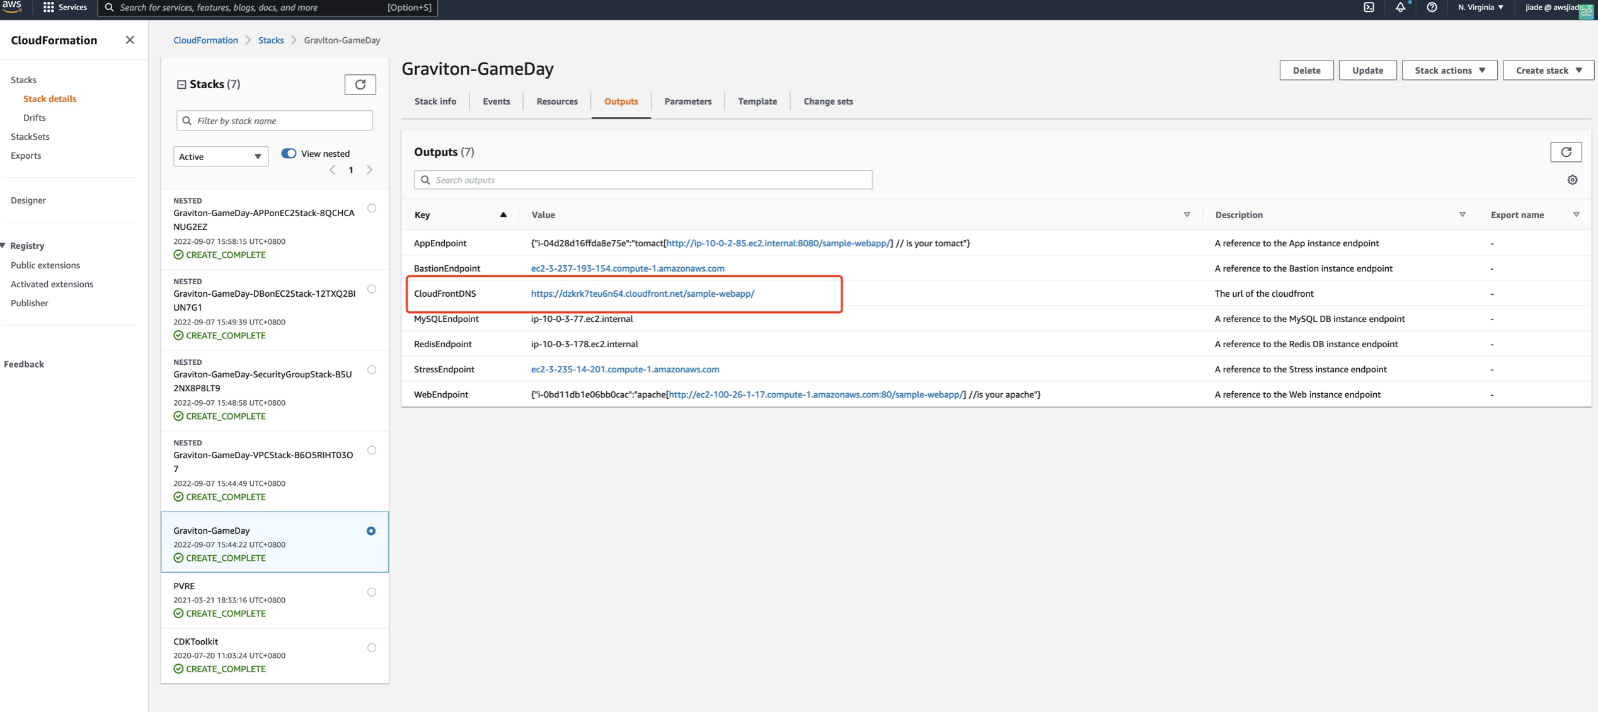Refresh the Outputs table
Viewport: 1598px width, 712px height.
(x=1565, y=152)
